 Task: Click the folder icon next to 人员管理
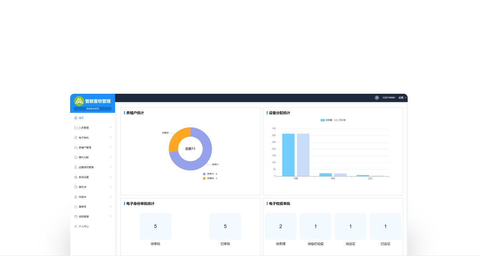pyautogui.click(x=76, y=128)
